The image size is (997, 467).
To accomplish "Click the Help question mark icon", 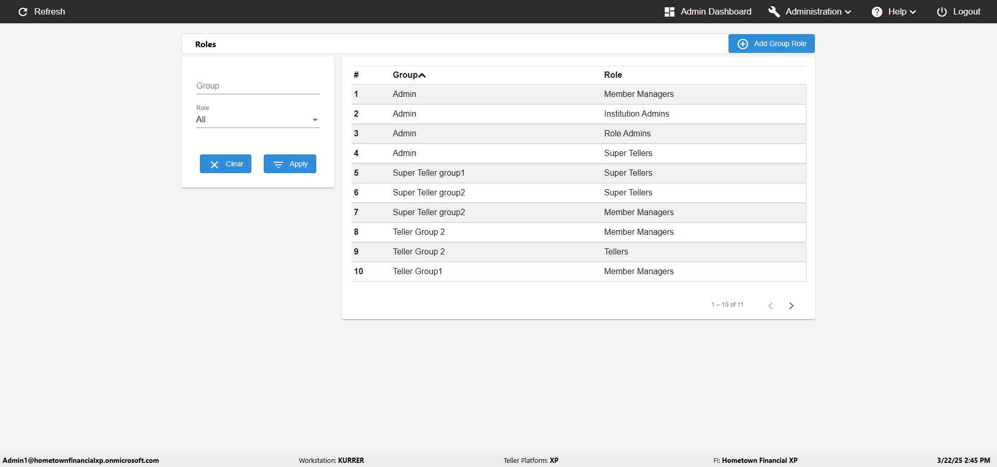I will tap(877, 11).
